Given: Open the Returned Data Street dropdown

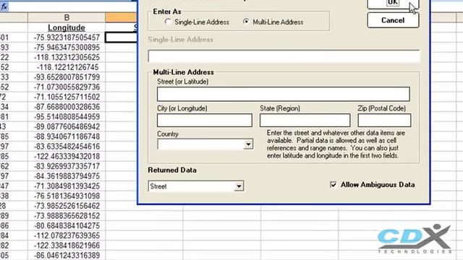Looking at the screenshot, I should (x=239, y=186).
